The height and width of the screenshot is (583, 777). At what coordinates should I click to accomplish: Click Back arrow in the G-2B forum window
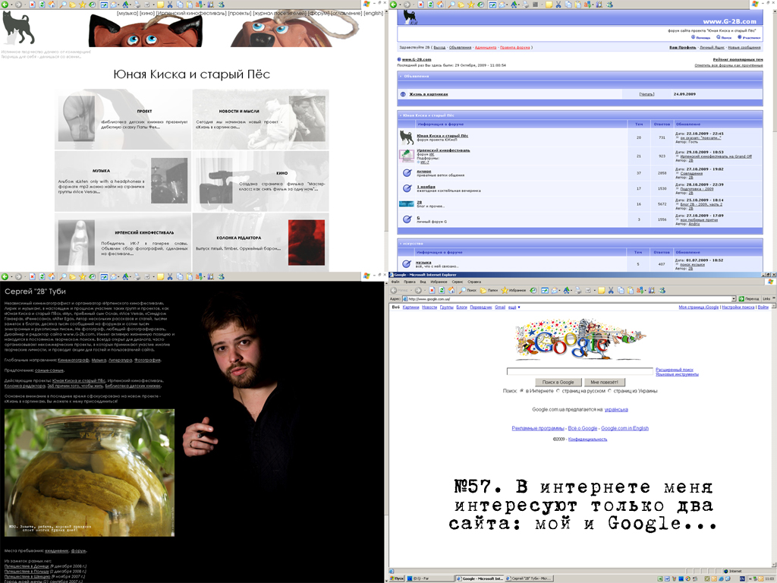pos(394,5)
